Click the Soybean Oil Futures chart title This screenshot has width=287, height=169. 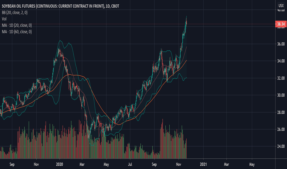(60, 6)
